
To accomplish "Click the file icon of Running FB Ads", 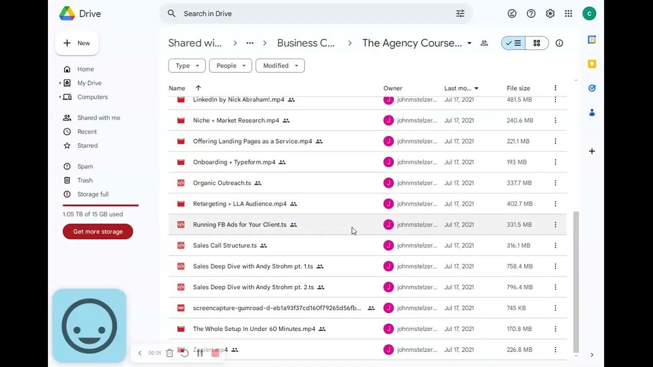I will click(181, 224).
